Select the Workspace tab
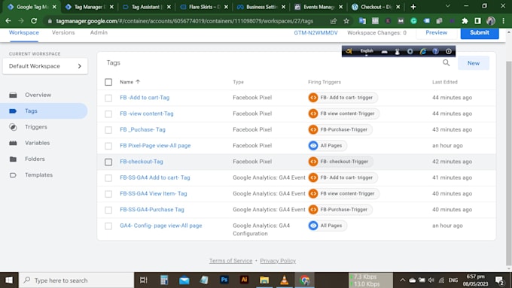512x288 pixels. click(x=24, y=32)
